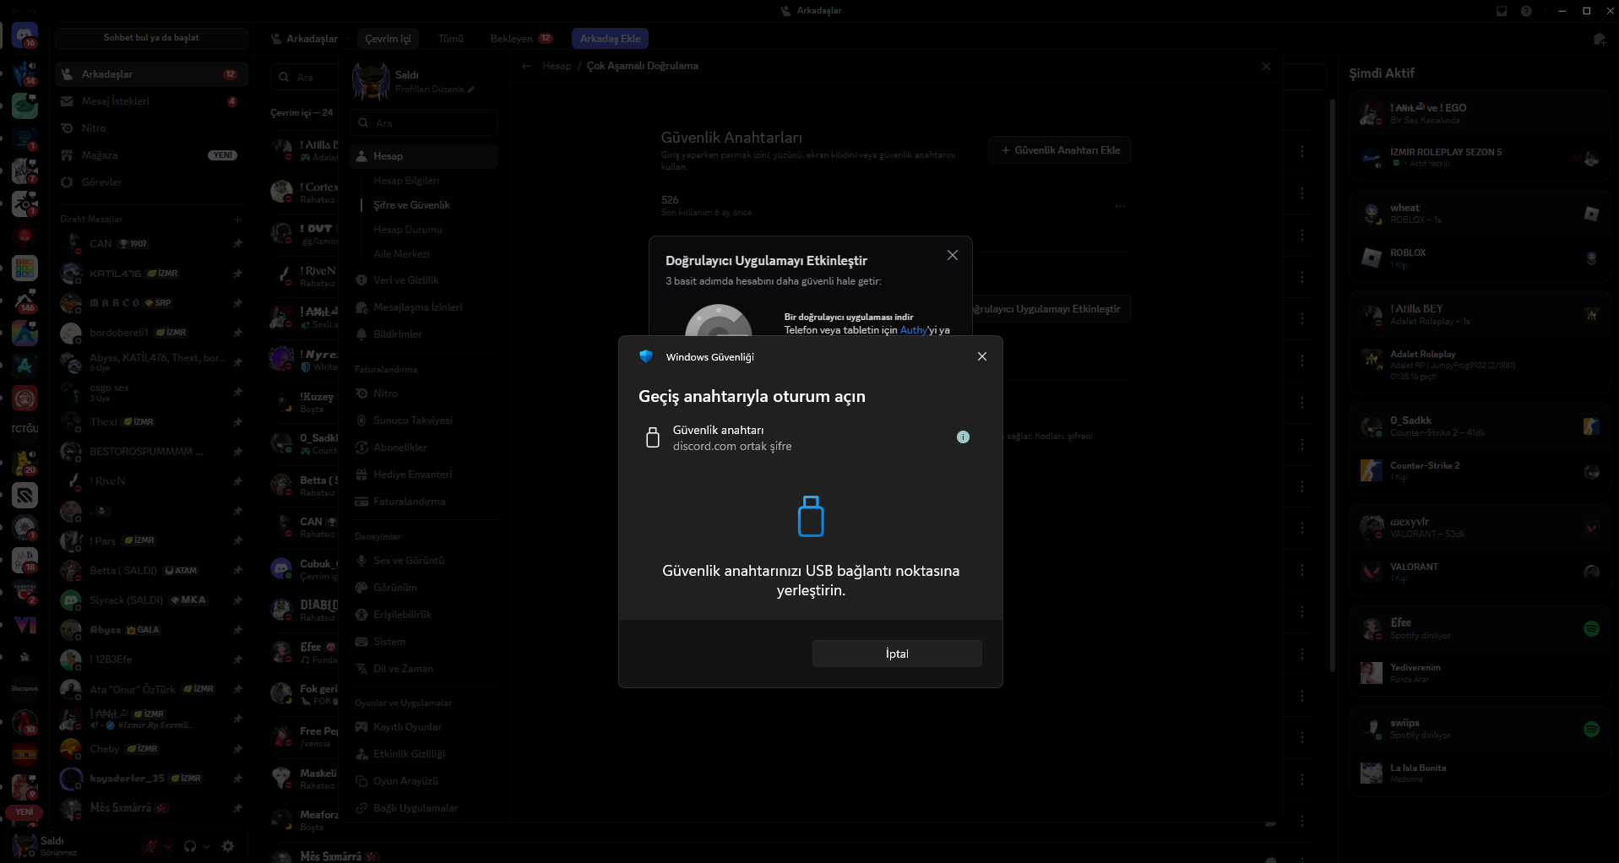Open Nitro in left sidebar

(150, 128)
